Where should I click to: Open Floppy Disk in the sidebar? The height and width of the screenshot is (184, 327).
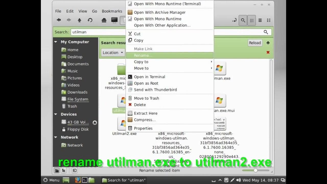point(78,129)
